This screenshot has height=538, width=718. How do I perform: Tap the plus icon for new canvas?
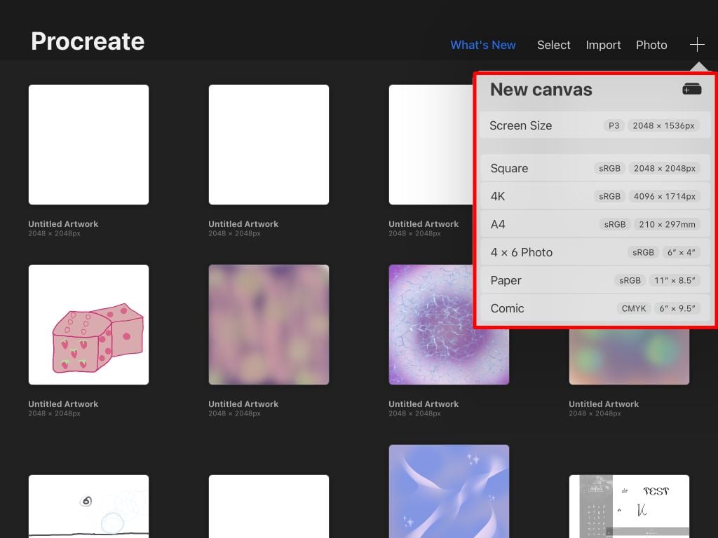point(696,45)
